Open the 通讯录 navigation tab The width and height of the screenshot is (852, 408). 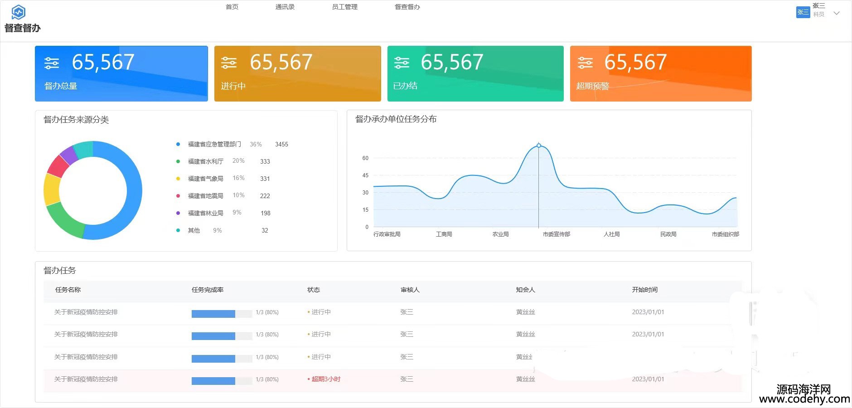pyautogui.click(x=285, y=7)
